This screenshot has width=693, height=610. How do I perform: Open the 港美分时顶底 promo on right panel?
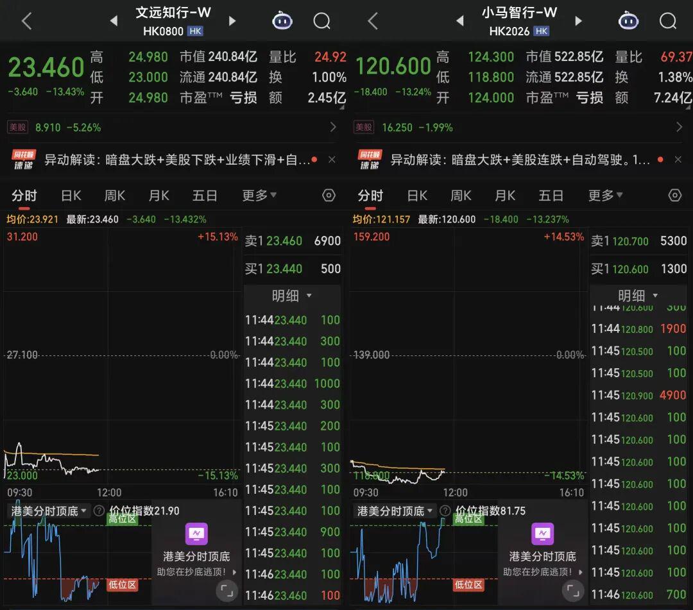[542, 548]
